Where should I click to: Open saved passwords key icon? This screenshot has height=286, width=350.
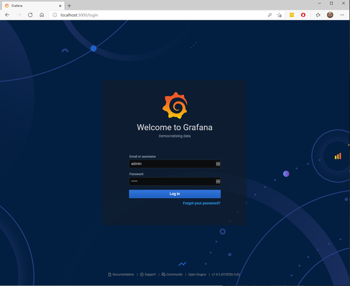click(x=270, y=15)
